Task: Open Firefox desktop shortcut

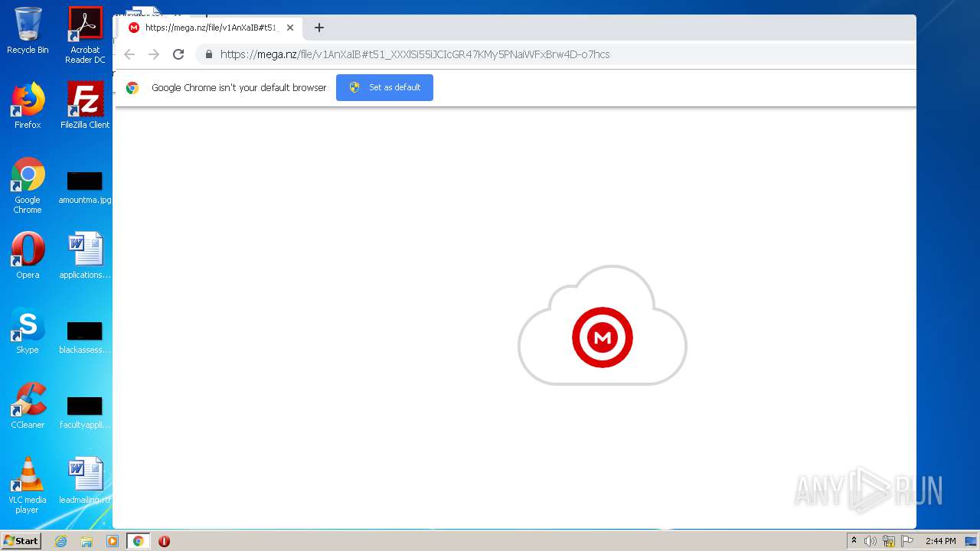Action: (28, 106)
